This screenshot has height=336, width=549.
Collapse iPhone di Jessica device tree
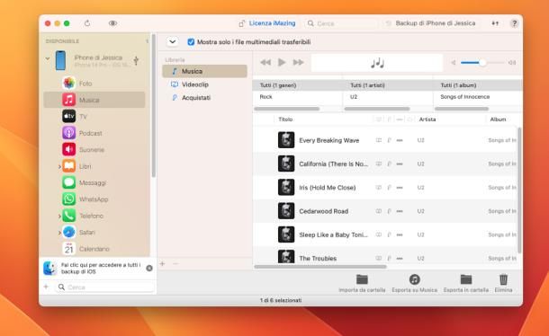pos(48,58)
